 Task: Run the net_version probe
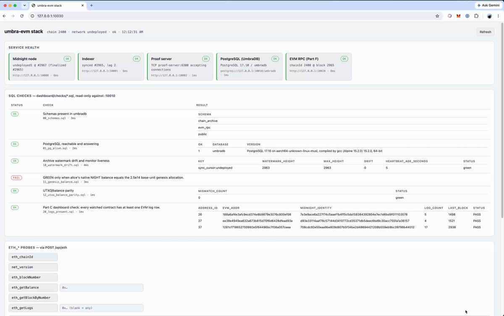[x=33, y=267]
